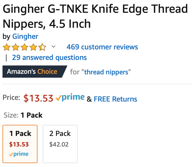Click the second gold rating star
The image size is (192, 167).
[x=16, y=47]
